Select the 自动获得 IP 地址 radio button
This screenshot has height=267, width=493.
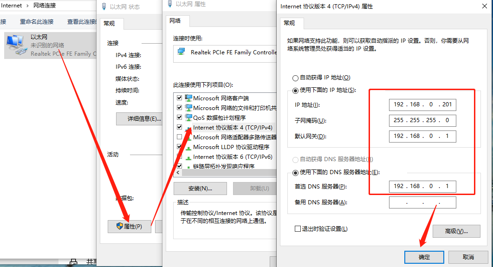click(295, 78)
